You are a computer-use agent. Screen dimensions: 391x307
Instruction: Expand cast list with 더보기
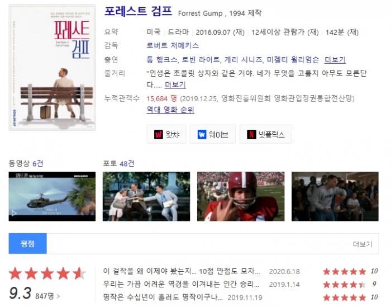(335, 60)
